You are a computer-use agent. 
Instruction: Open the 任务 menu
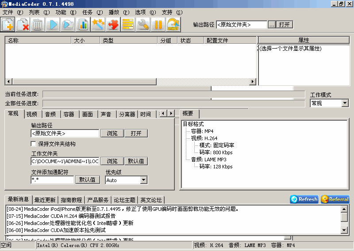92,12
